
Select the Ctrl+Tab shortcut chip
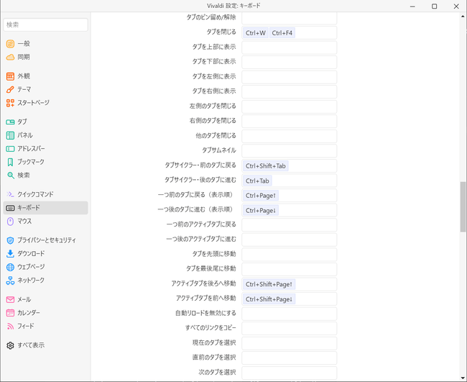[257, 181]
